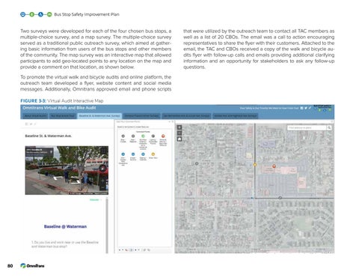
Task: Click the Street View photo of bus stop
Action: [67, 170]
